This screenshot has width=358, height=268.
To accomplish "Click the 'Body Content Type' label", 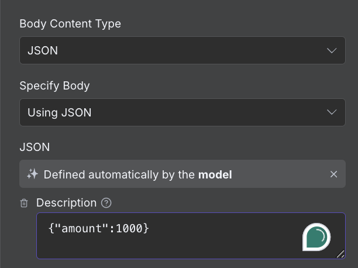I will coord(70,24).
